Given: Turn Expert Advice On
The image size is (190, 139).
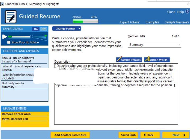Looking at the screenshot, I should pyautogui.click(x=36, y=29).
